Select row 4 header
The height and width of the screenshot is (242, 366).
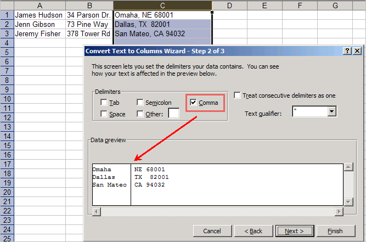(7, 43)
